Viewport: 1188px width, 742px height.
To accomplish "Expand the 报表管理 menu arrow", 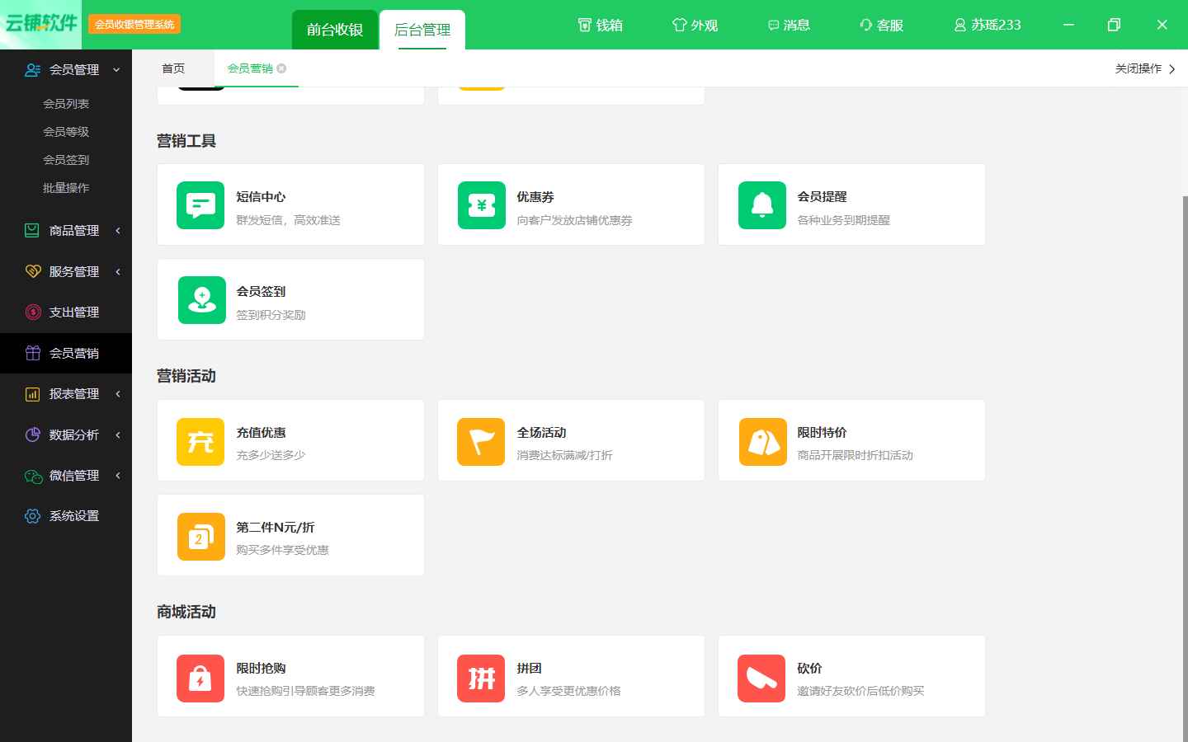I will [x=118, y=394].
